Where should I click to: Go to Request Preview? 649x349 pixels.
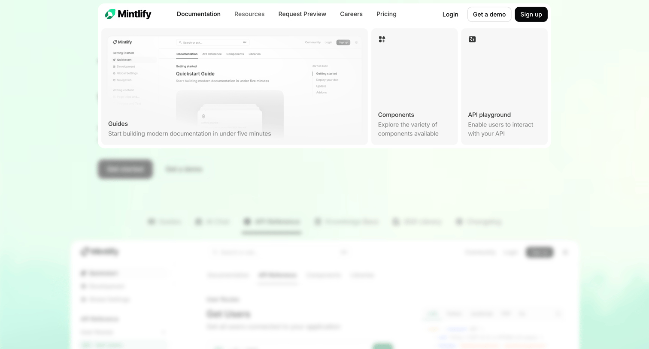coord(302,14)
